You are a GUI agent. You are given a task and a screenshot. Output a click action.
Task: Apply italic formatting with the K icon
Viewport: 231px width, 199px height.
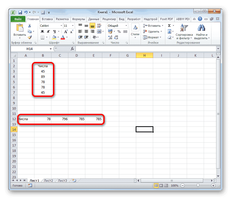48,31
